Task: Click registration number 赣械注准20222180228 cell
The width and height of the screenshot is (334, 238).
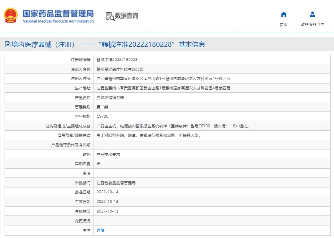Action: (117, 60)
